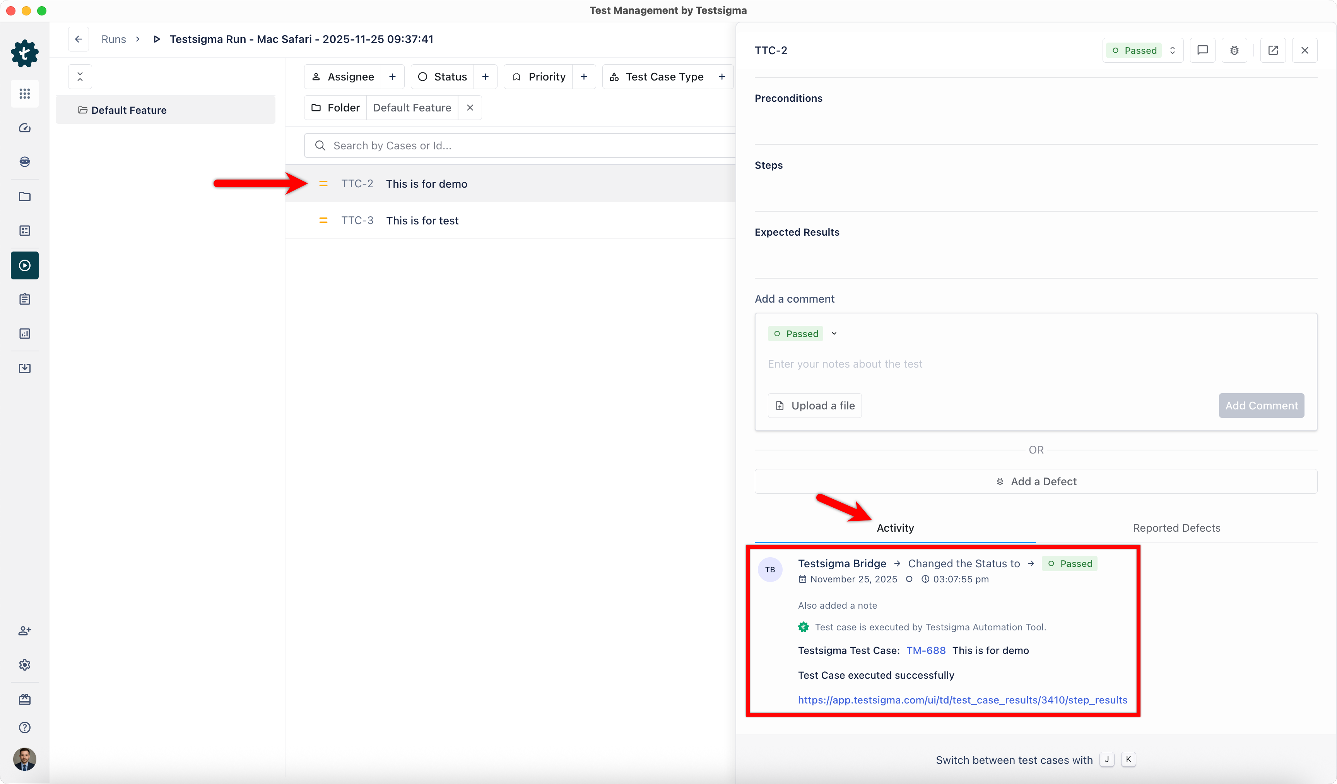The height and width of the screenshot is (784, 1337).
Task: Open TTC-2 in new window icon
Action: [x=1272, y=50]
